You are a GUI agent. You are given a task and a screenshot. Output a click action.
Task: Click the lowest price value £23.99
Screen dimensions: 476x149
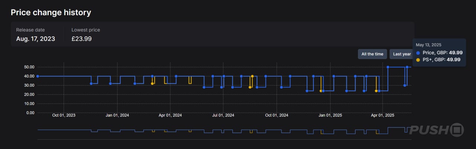(x=82, y=39)
